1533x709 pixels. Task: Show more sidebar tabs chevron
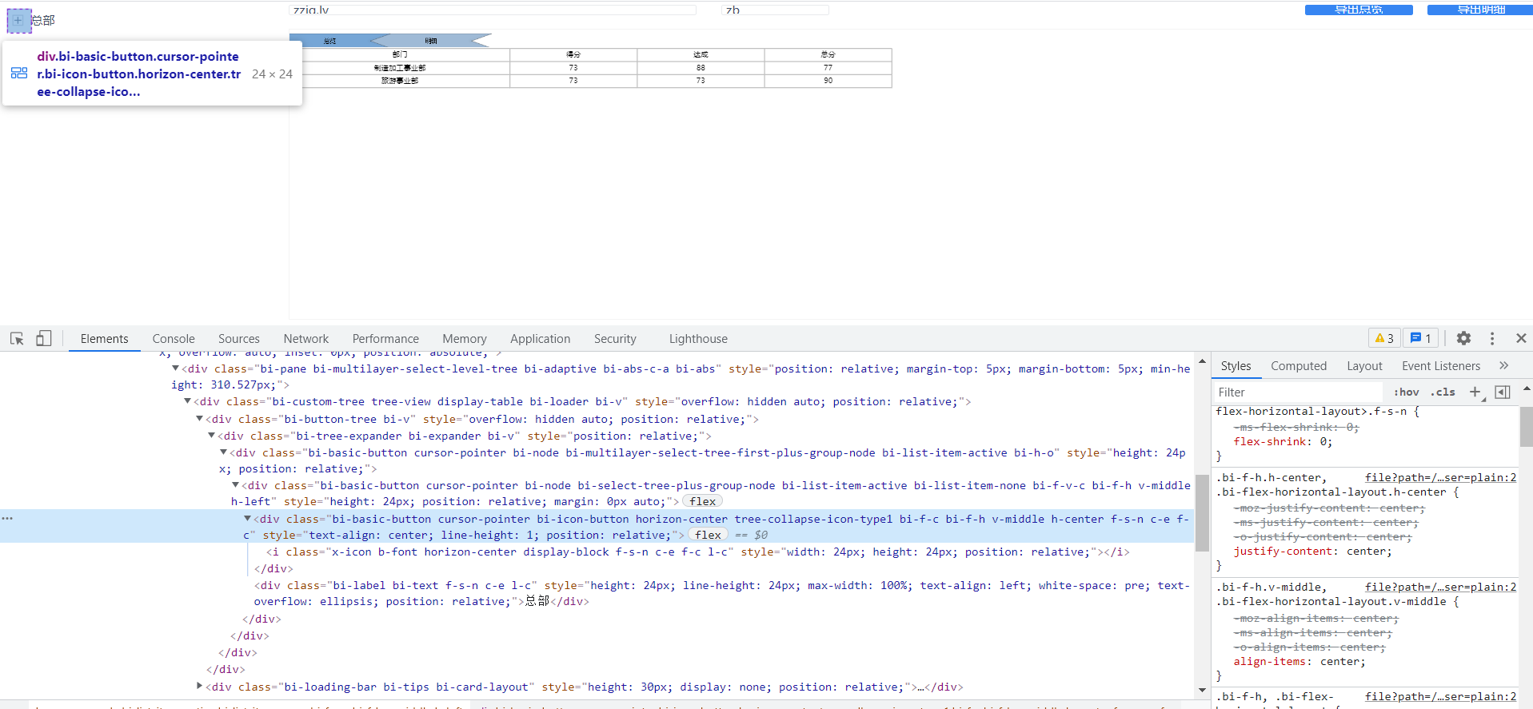coord(1504,366)
